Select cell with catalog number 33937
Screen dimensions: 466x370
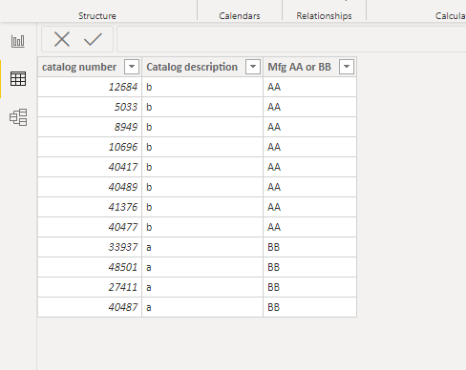90,247
